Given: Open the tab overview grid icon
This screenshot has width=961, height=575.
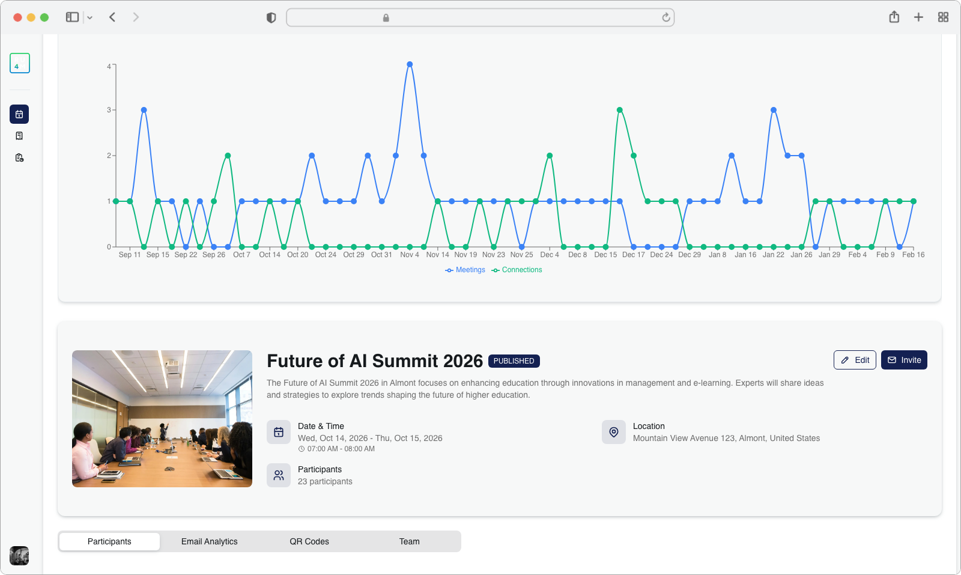Looking at the screenshot, I should (943, 17).
